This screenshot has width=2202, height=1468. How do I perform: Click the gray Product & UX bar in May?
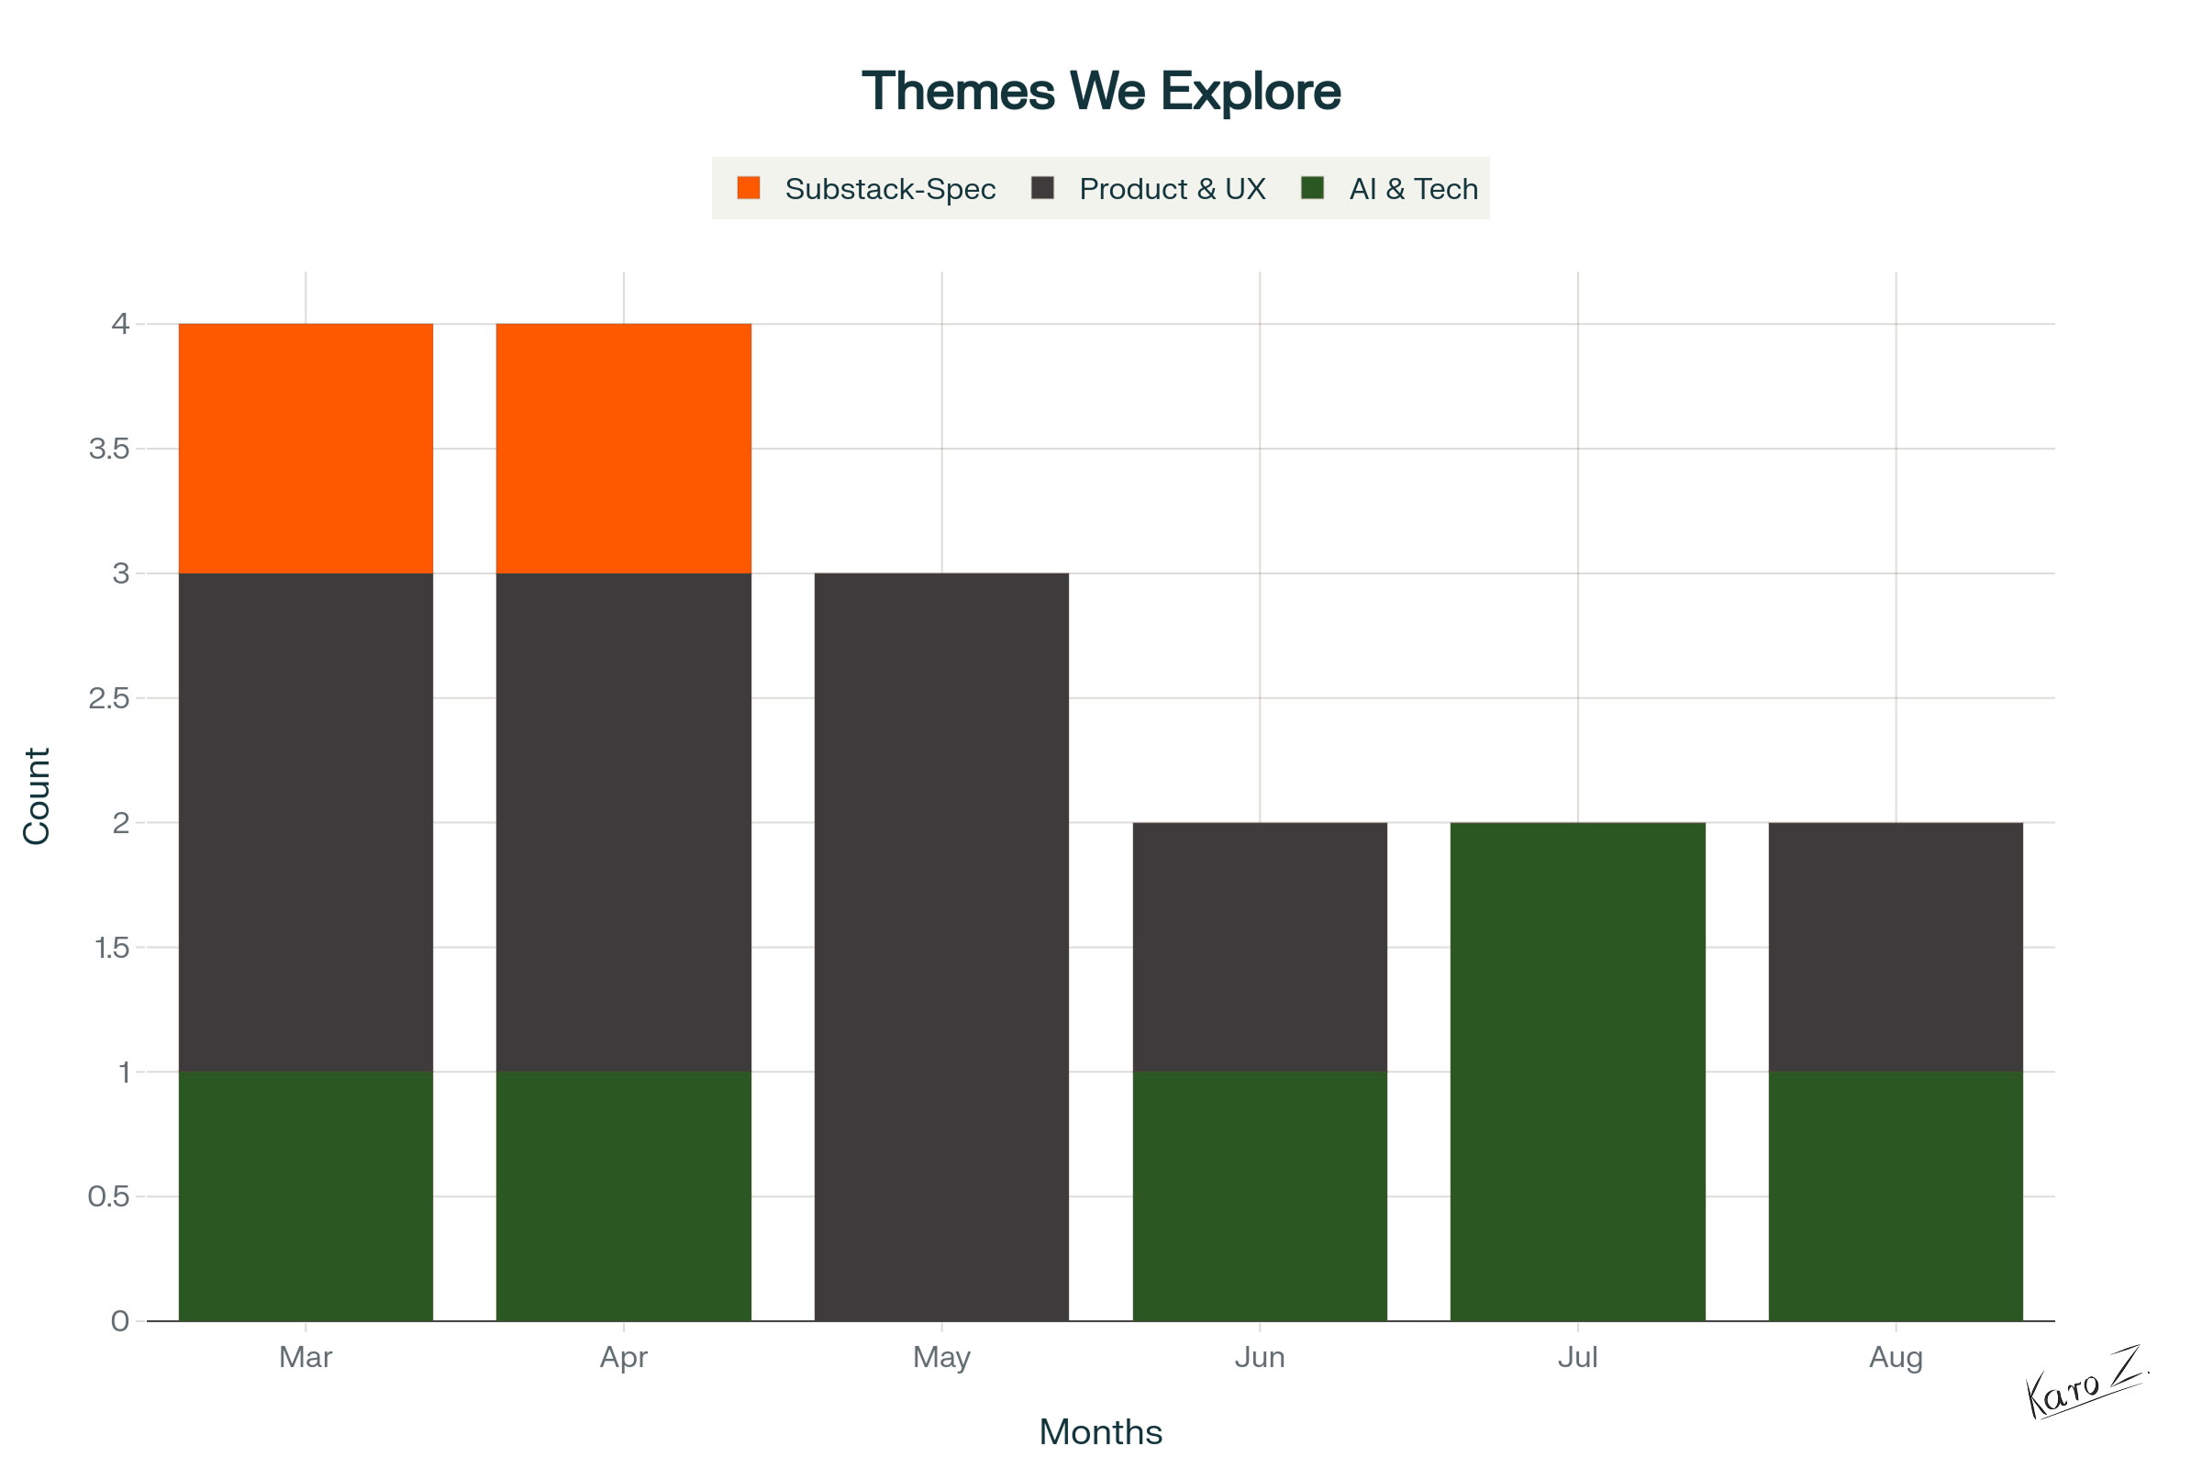point(941,946)
